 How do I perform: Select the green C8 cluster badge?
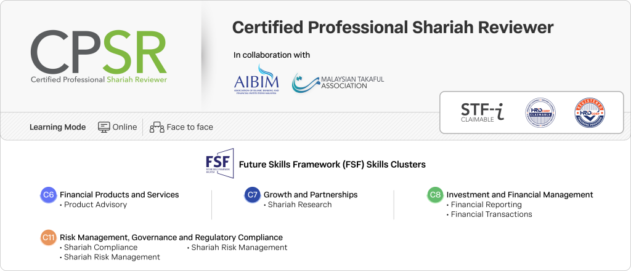coord(435,195)
